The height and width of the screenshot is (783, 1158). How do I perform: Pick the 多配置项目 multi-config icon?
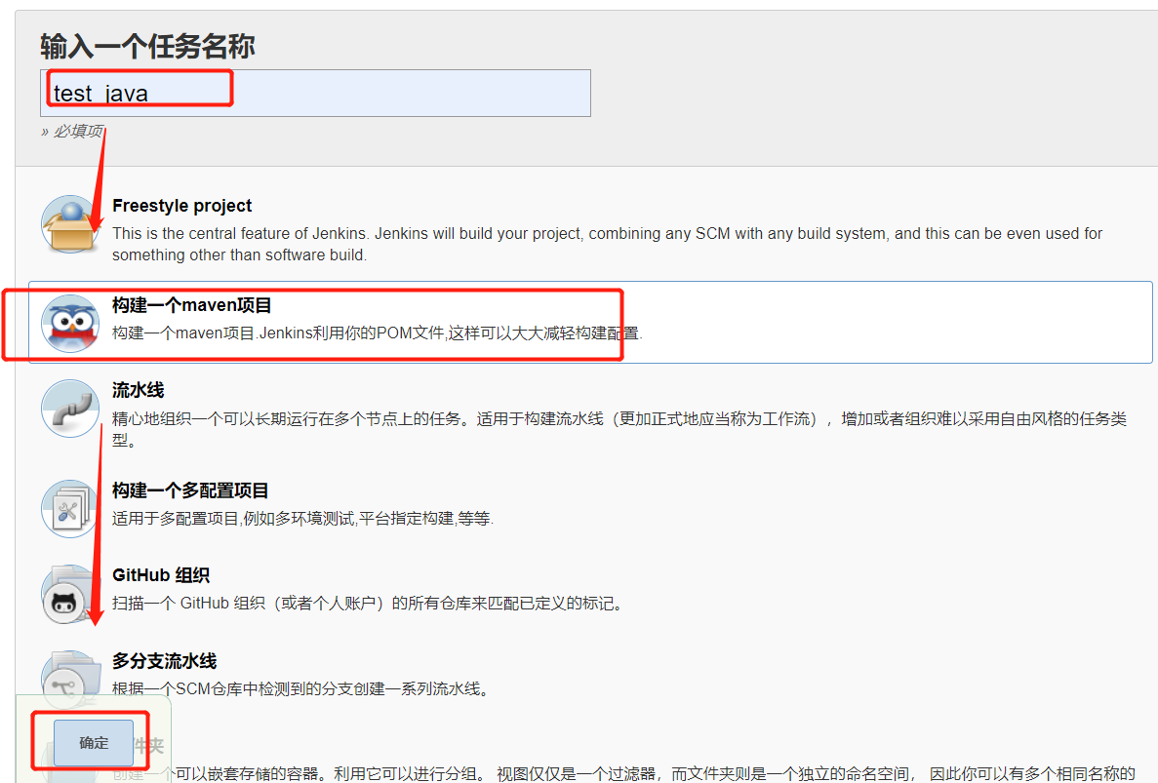pyautogui.click(x=71, y=508)
